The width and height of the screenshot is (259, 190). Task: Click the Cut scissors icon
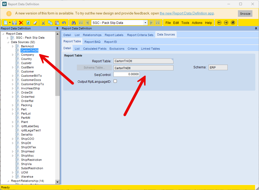[43, 23]
